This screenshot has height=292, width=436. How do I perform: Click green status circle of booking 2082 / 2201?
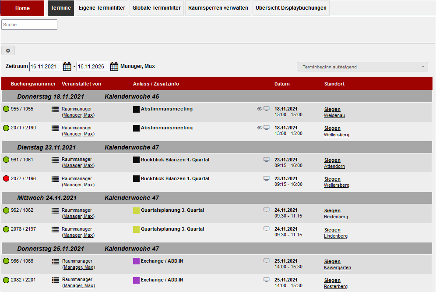point(6,280)
